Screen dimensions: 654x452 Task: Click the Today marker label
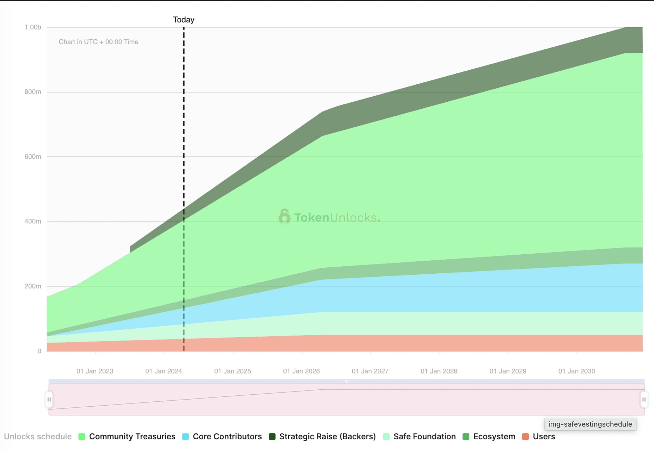tap(184, 20)
